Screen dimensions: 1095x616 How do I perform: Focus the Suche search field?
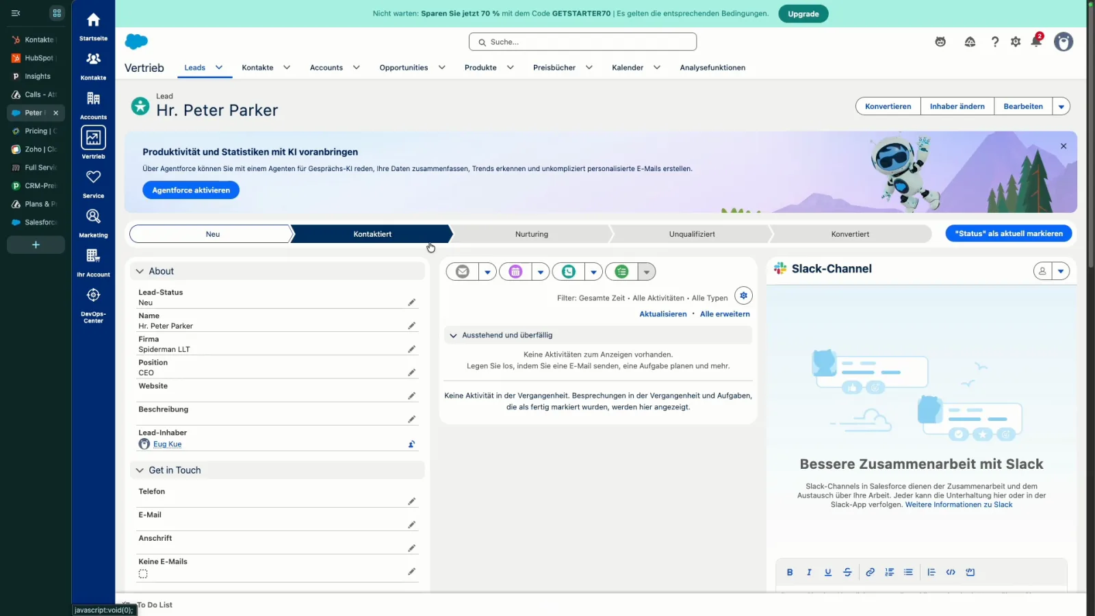(x=582, y=42)
